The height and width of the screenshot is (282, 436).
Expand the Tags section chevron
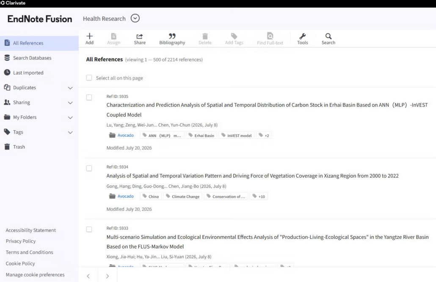click(70, 133)
